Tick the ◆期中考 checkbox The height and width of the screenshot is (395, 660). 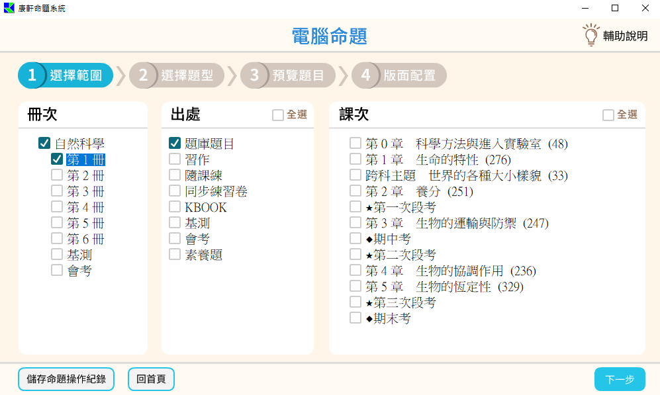point(355,238)
